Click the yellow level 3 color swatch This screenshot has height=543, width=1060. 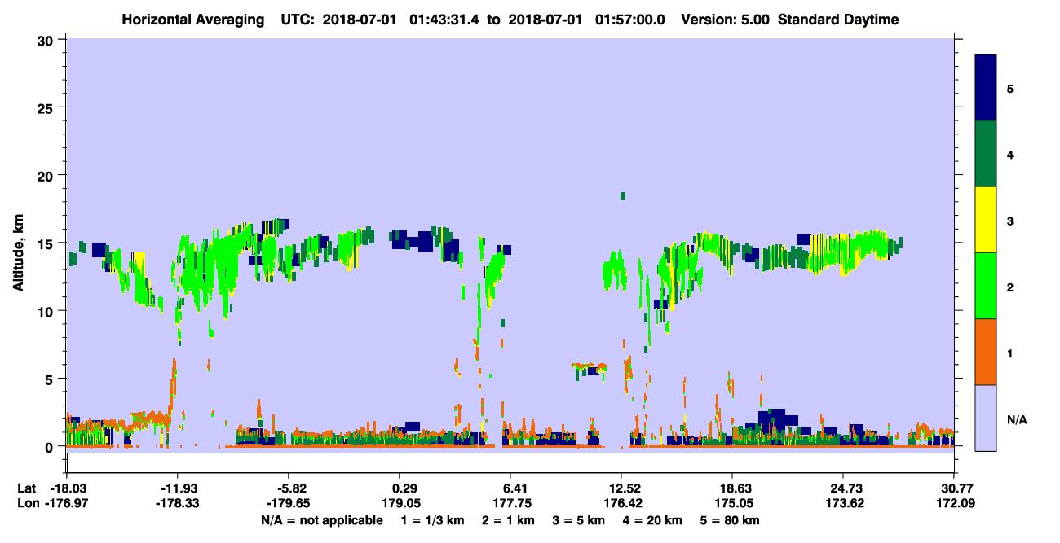tap(987, 220)
